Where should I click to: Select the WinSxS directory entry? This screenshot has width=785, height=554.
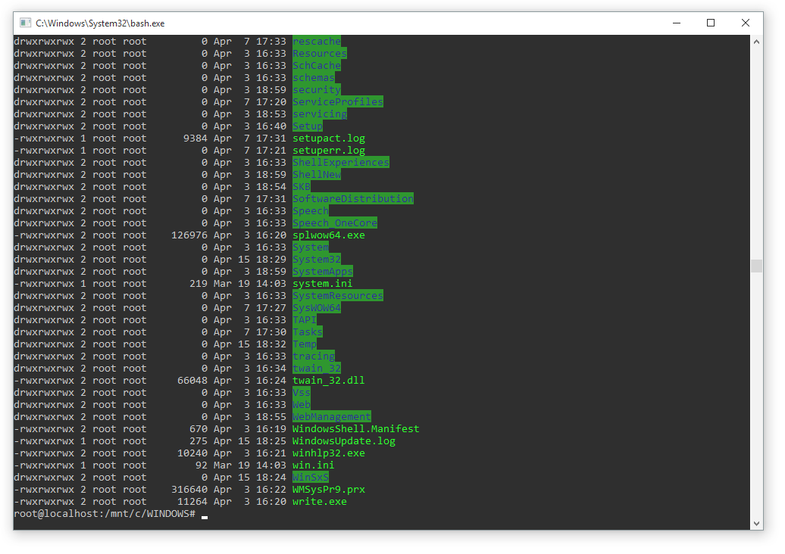pos(311,478)
